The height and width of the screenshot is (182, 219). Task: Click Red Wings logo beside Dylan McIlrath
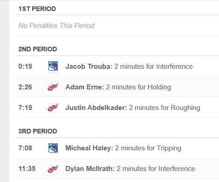(x=53, y=169)
